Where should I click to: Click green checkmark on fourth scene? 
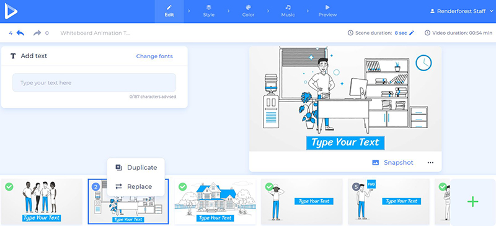tap(269, 186)
